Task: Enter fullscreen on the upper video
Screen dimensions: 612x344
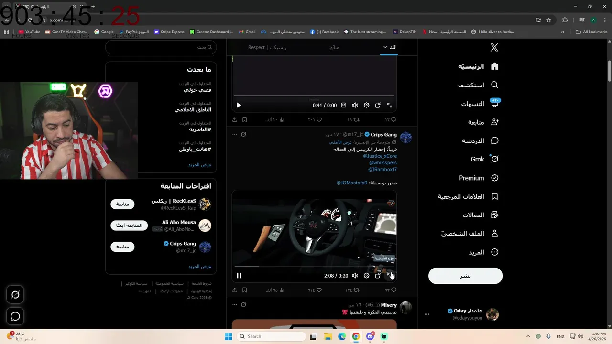Action: 390,105
